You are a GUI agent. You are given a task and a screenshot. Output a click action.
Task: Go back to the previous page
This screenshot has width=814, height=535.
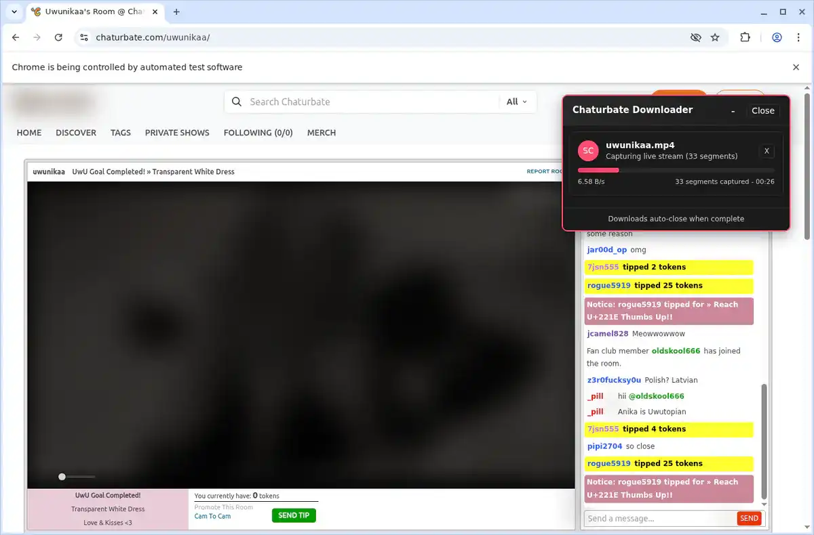coord(16,37)
